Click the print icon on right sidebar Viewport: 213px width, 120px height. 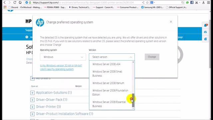pos(205,32)
